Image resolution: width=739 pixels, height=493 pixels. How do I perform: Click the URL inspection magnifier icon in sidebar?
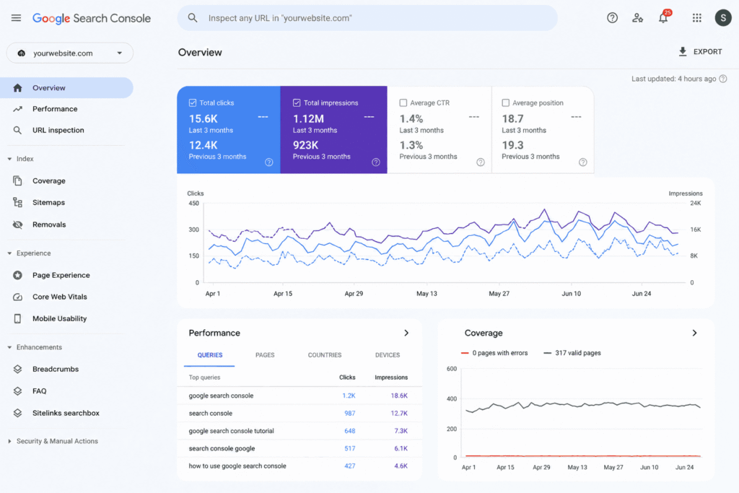[17, 130]
